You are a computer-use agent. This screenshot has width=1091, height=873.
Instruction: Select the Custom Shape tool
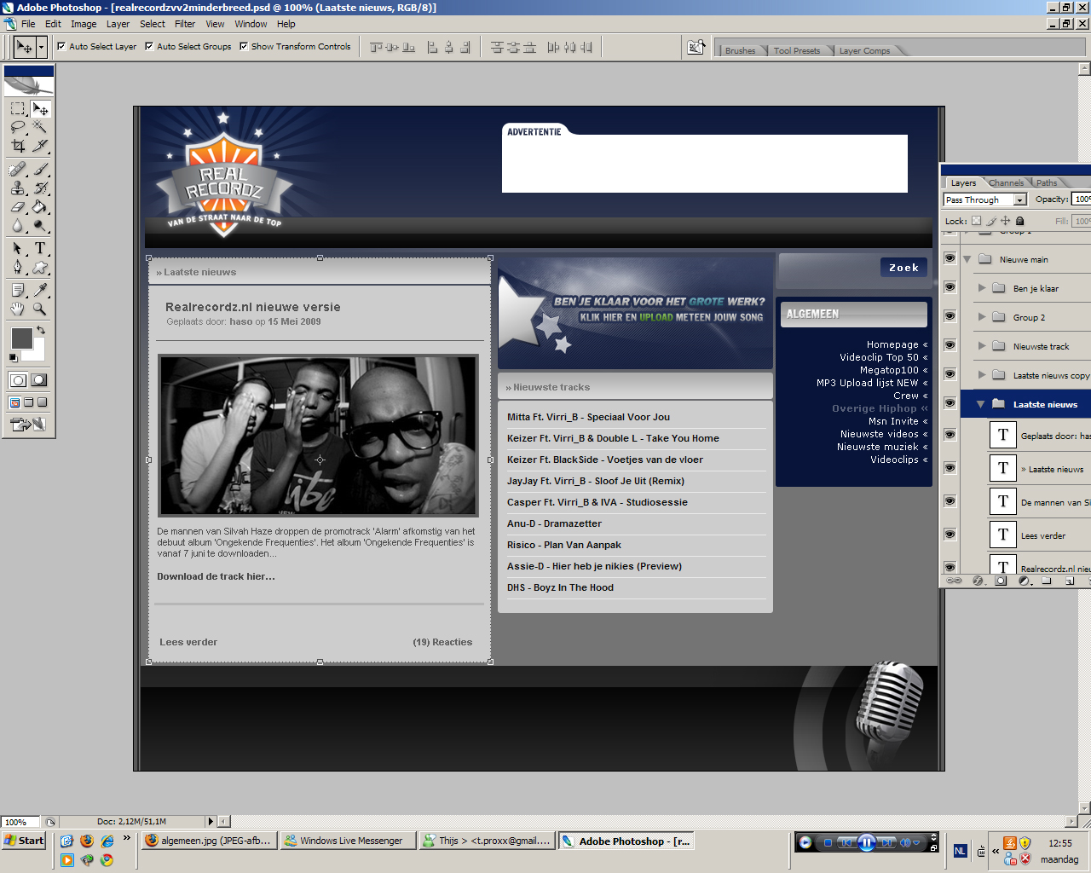[x=40, y=267]
